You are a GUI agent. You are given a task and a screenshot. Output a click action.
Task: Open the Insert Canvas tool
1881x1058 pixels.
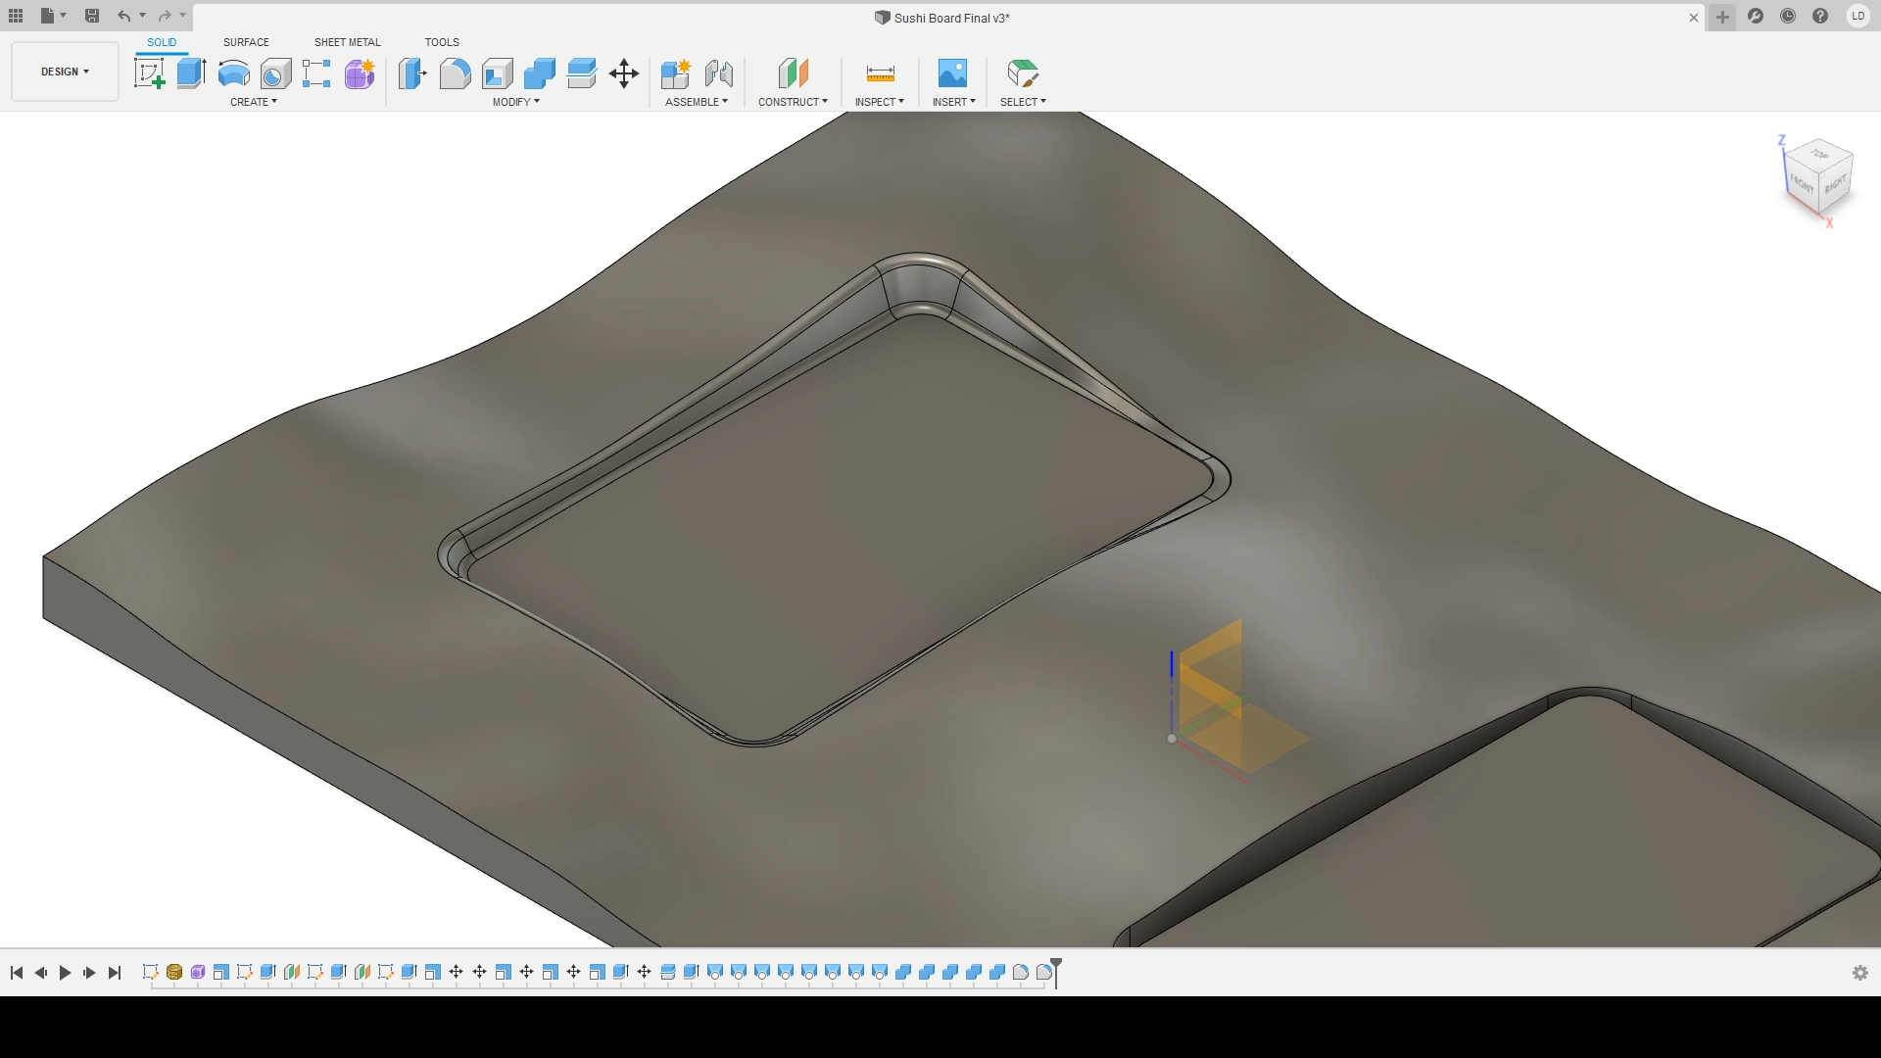(x=952, y=72)
